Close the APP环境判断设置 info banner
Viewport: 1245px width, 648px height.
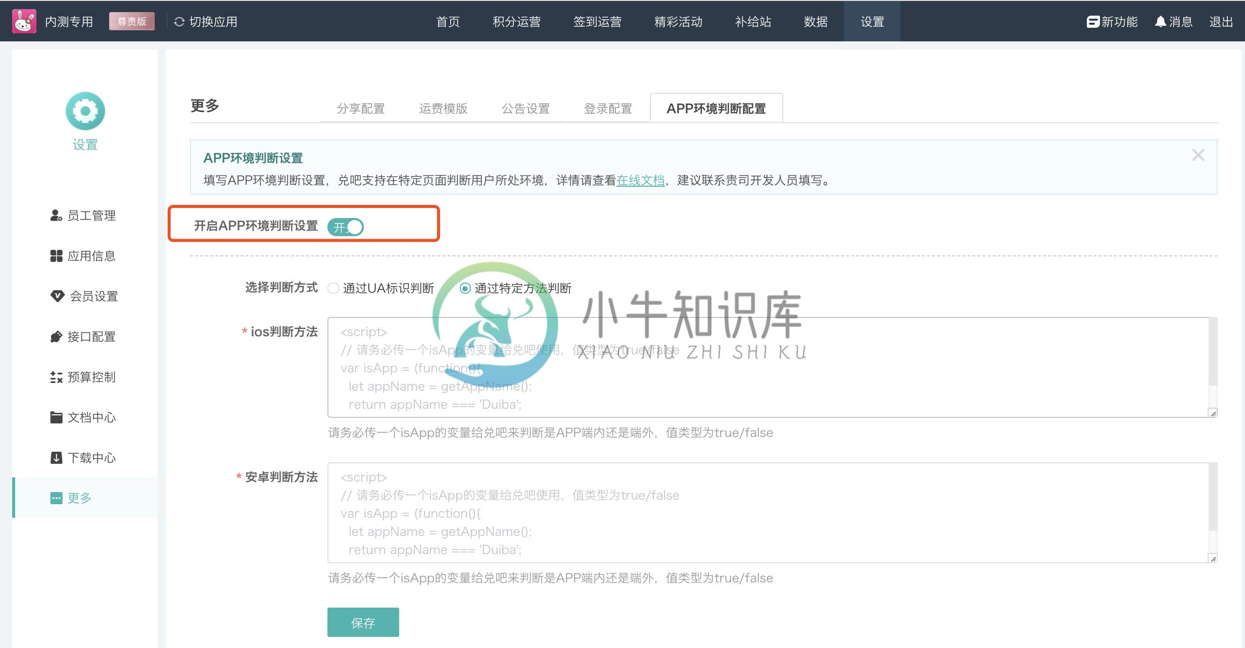click(x=1198, y=155)
